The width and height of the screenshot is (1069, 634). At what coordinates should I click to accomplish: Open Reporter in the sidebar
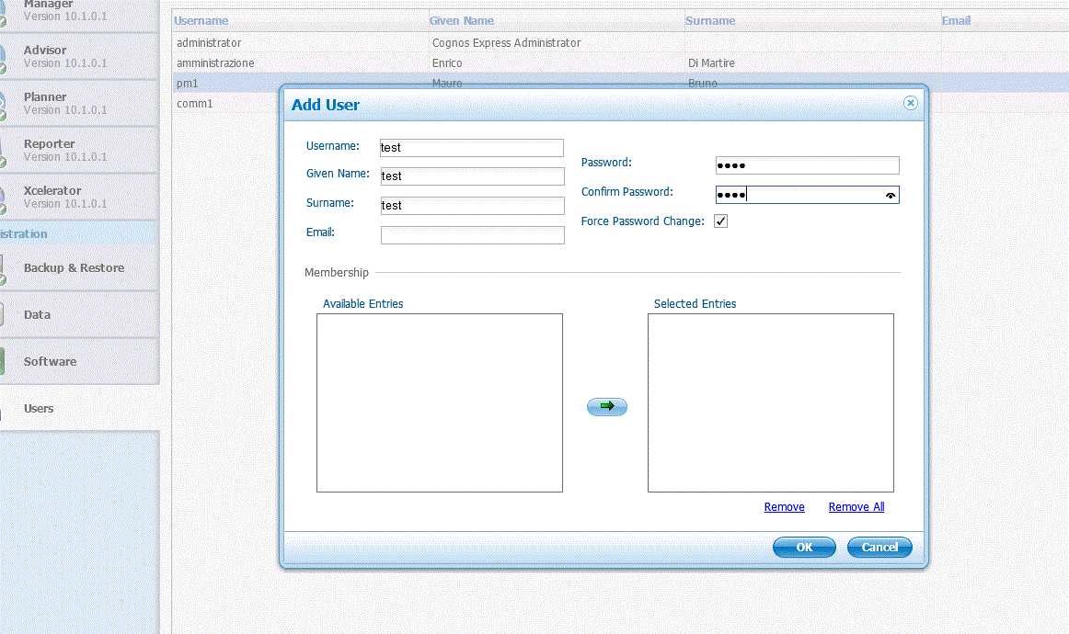click(79, 150)
